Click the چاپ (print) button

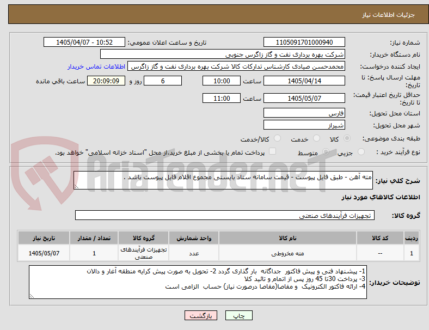239,315
